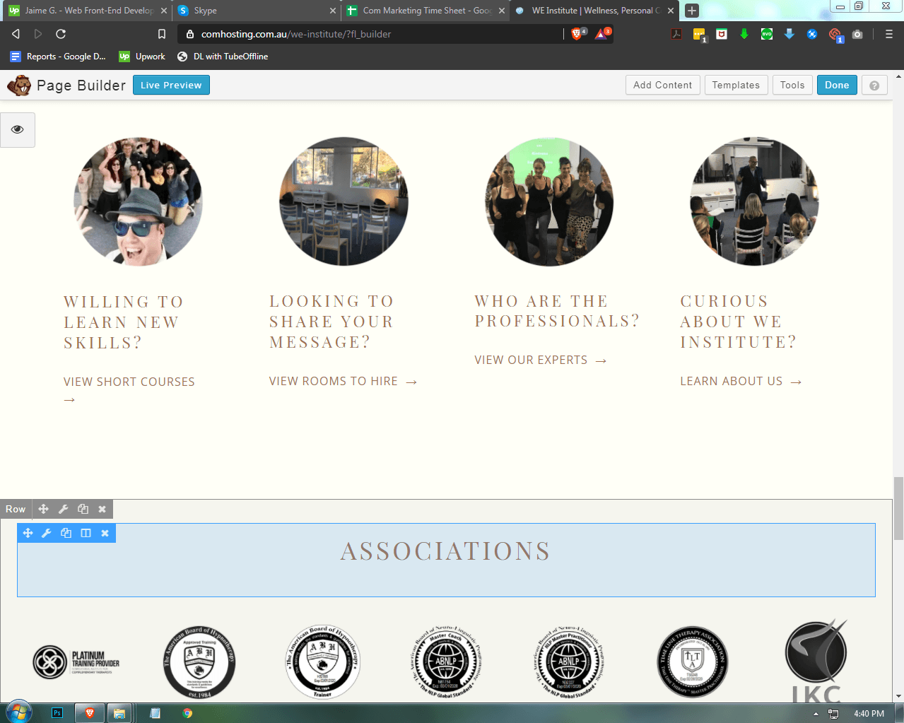Click the browser forward arrow

pyautogui.click(x=38, y=34)
